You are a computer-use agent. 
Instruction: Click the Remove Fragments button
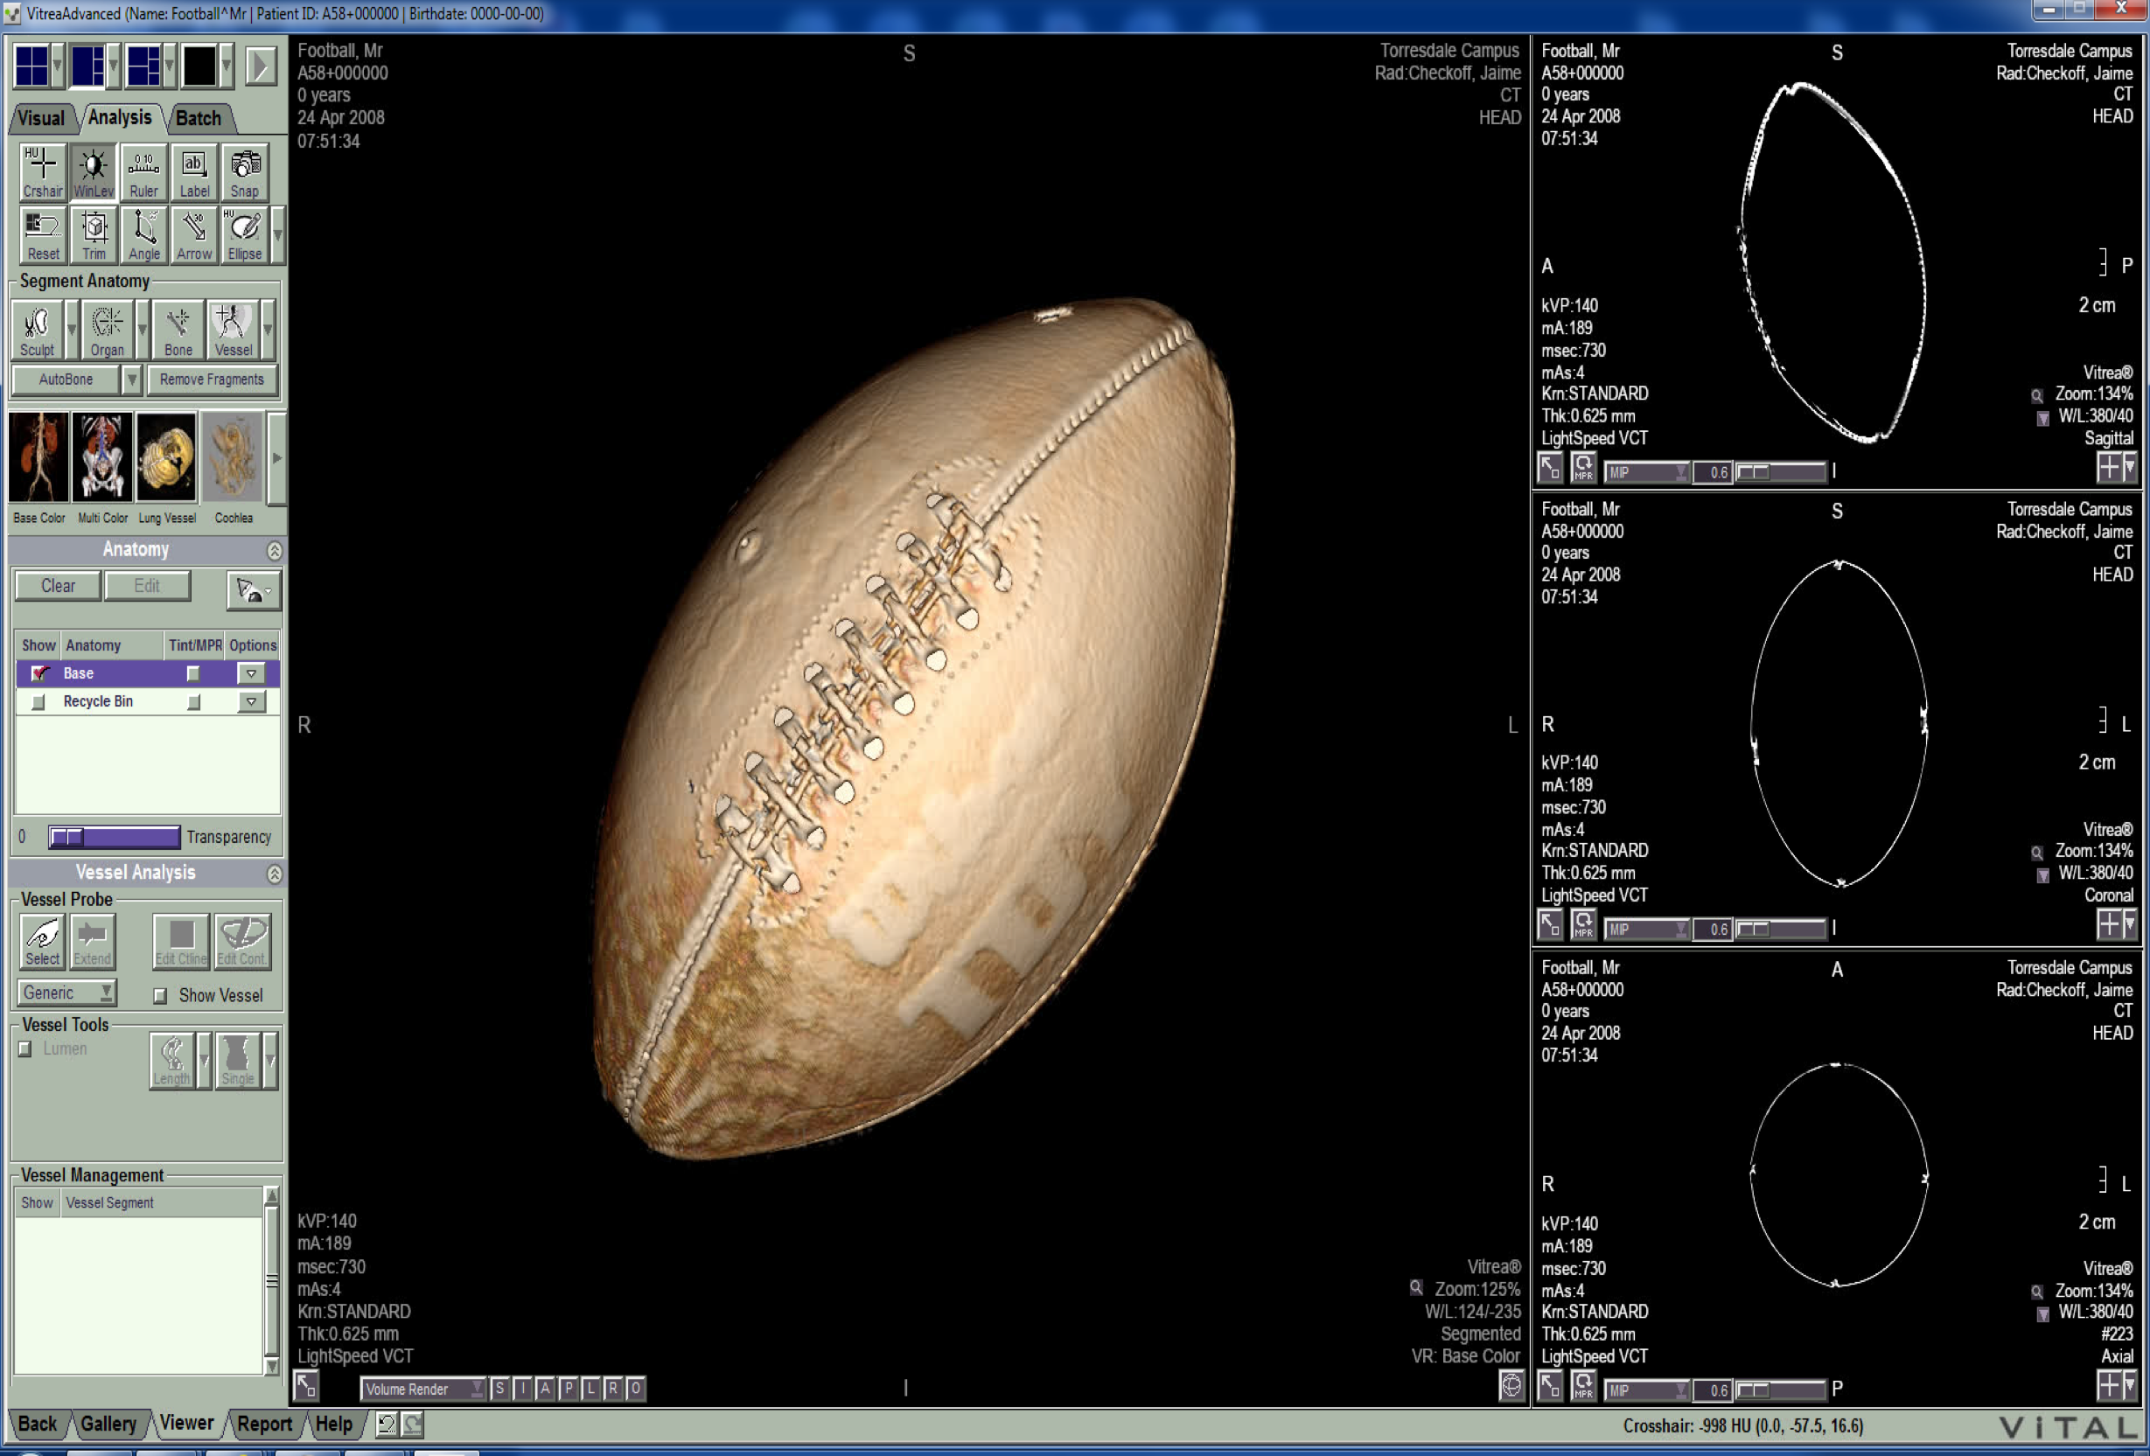212,380
